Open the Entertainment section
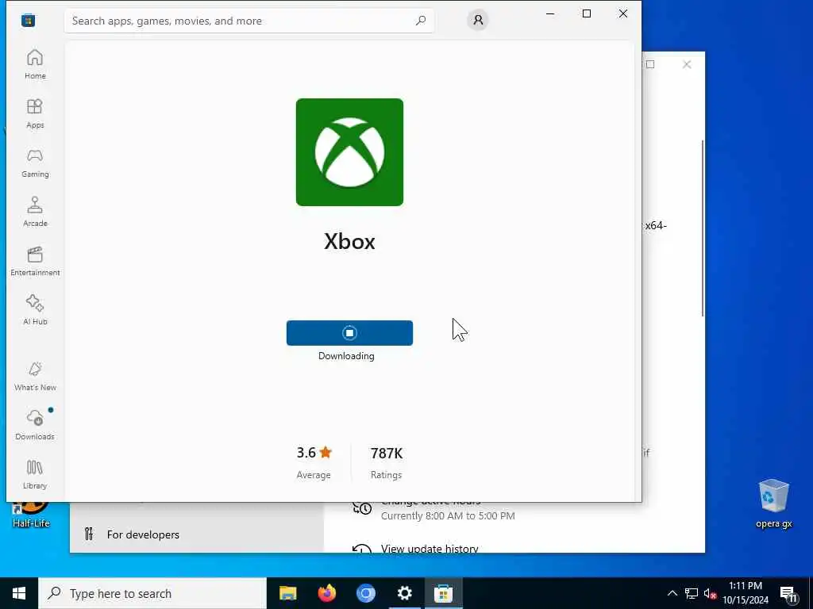 35,261
